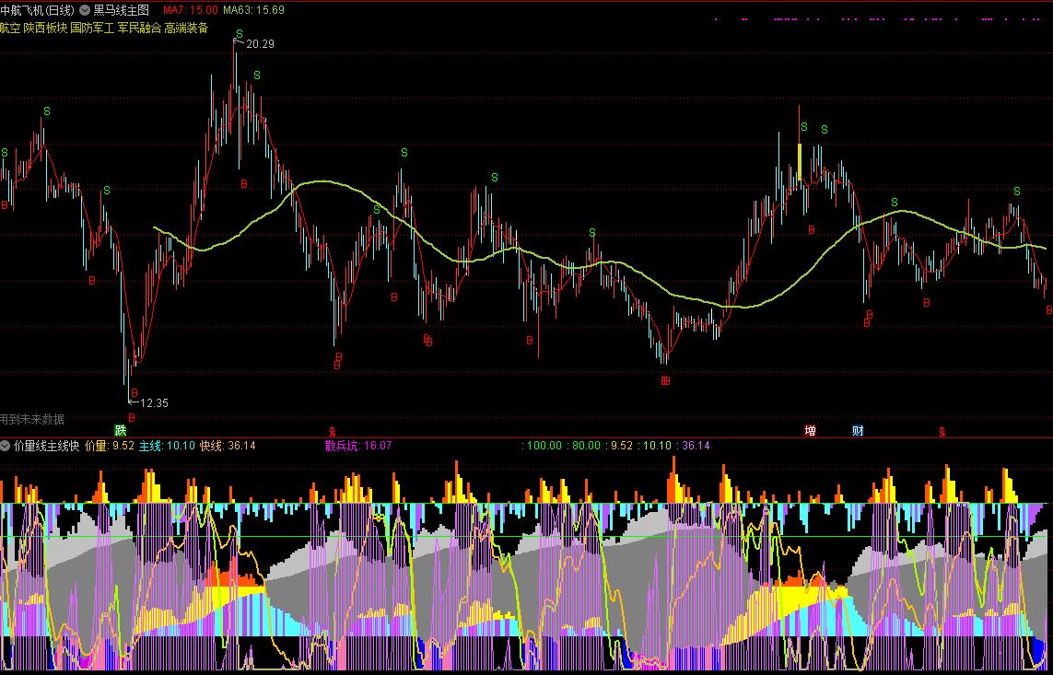Screen dimensions: 1053x675
Task: Select the 国防军工 sector tag
Action: (x=92, y=28)
